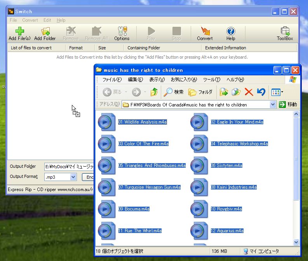
Task: Select file 08 Kaini Industries.m4a
Action: point(234,187)
